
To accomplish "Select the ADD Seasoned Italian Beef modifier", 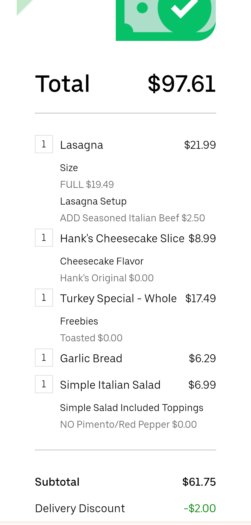I will click(x=132, y=218).
